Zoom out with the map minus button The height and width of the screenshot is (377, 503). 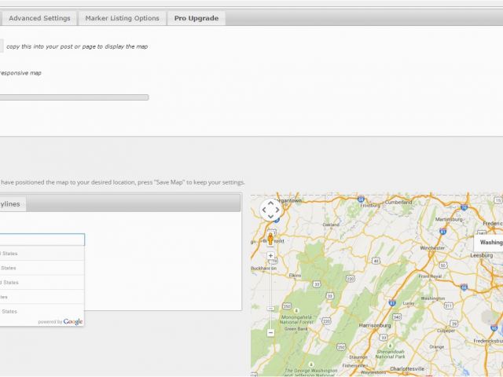click(x=270, y=333)
